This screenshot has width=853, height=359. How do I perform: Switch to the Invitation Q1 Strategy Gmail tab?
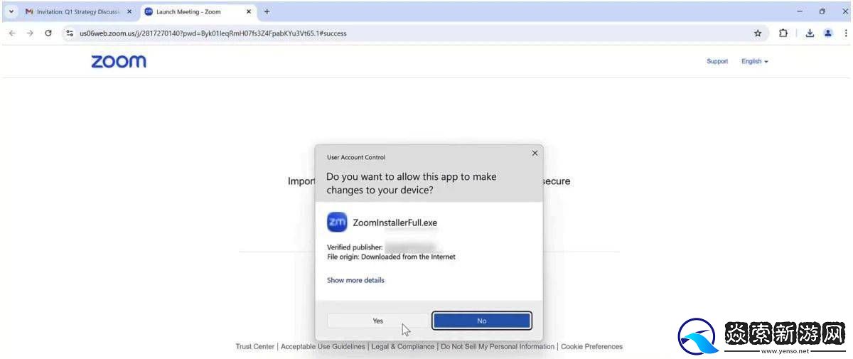pos(78,11)
